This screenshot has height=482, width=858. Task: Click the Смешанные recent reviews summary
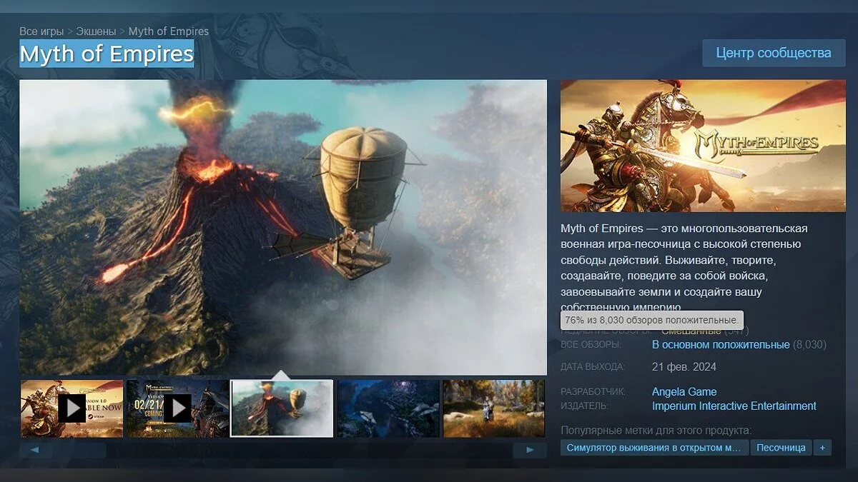click(691, 331)
